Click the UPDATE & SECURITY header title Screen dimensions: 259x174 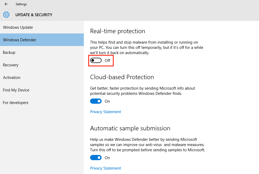34,15
